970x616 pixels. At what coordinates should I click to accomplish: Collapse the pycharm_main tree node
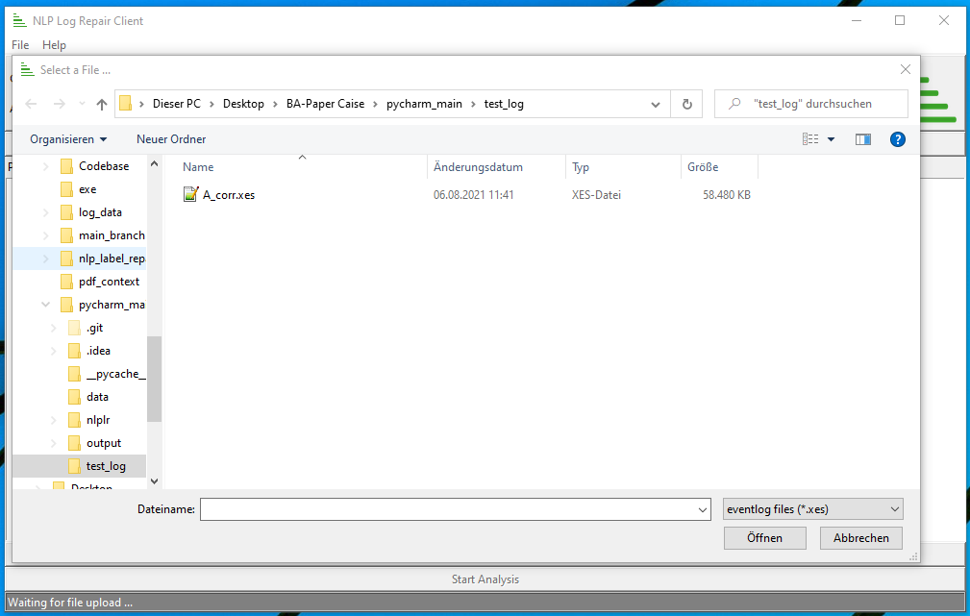click(46, 305)
